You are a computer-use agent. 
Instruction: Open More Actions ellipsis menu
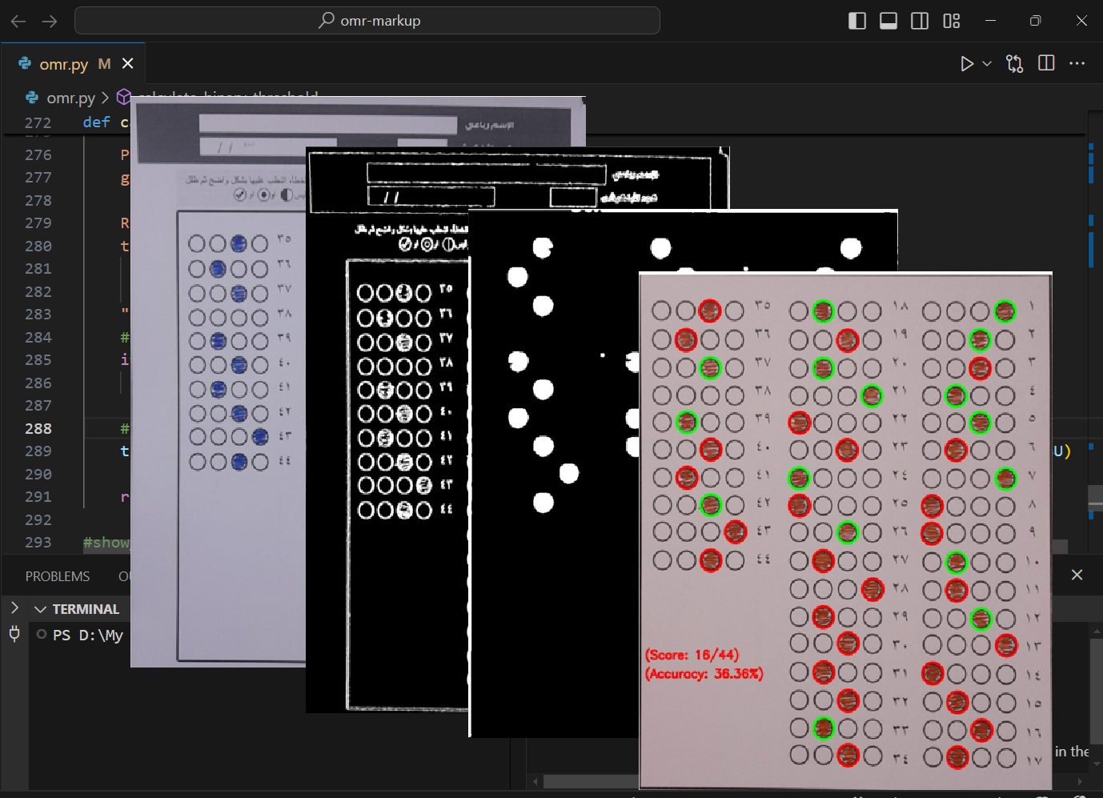coord(1077,63)
